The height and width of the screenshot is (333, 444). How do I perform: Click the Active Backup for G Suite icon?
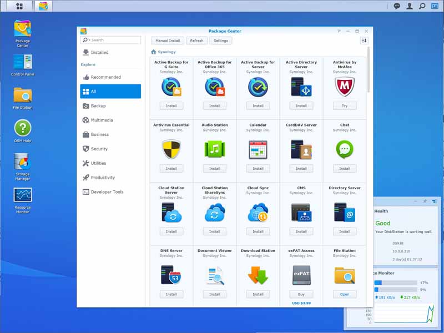click(171, 87)
